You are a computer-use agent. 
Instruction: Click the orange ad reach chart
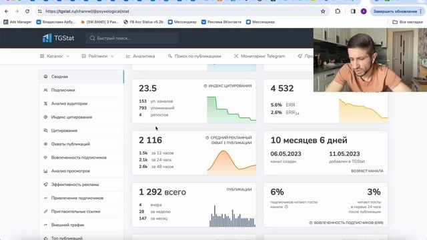coord(232,163)
